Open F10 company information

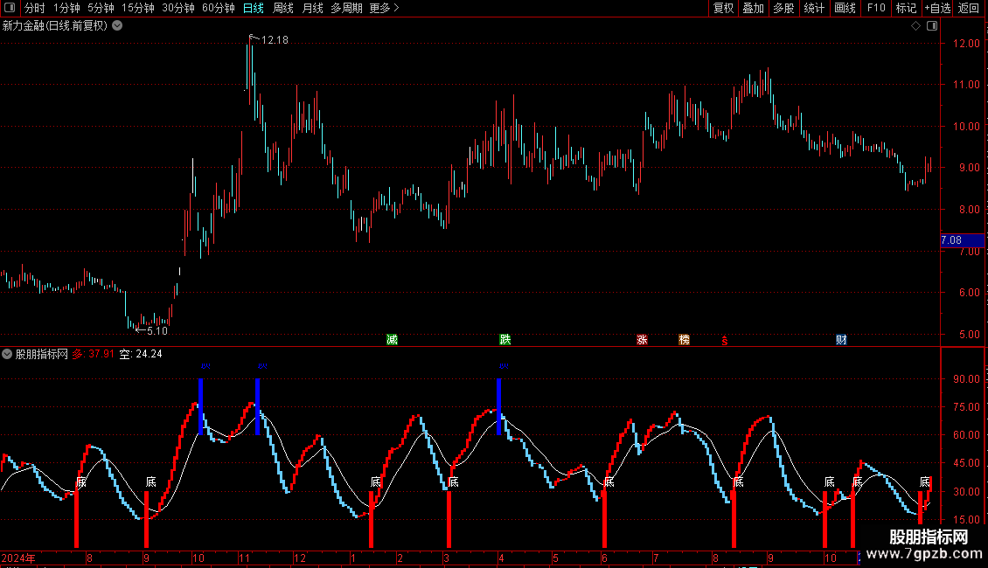tap(876, 8)
